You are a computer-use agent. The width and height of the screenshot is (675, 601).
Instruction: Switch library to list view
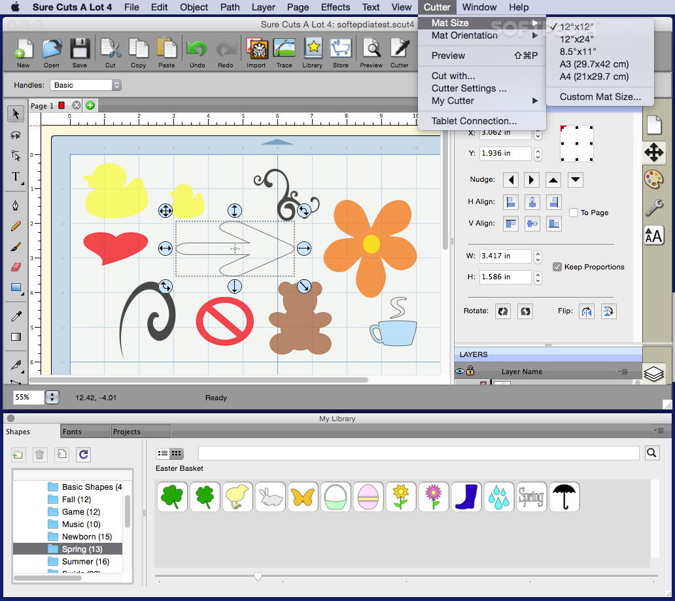click(163, 453)
